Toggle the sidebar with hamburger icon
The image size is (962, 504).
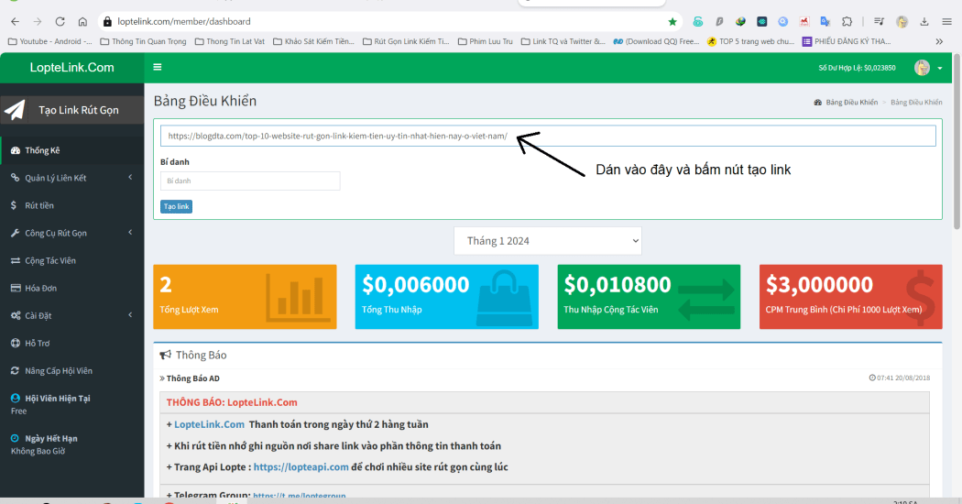pyautogui.click(x=157, y=68)
